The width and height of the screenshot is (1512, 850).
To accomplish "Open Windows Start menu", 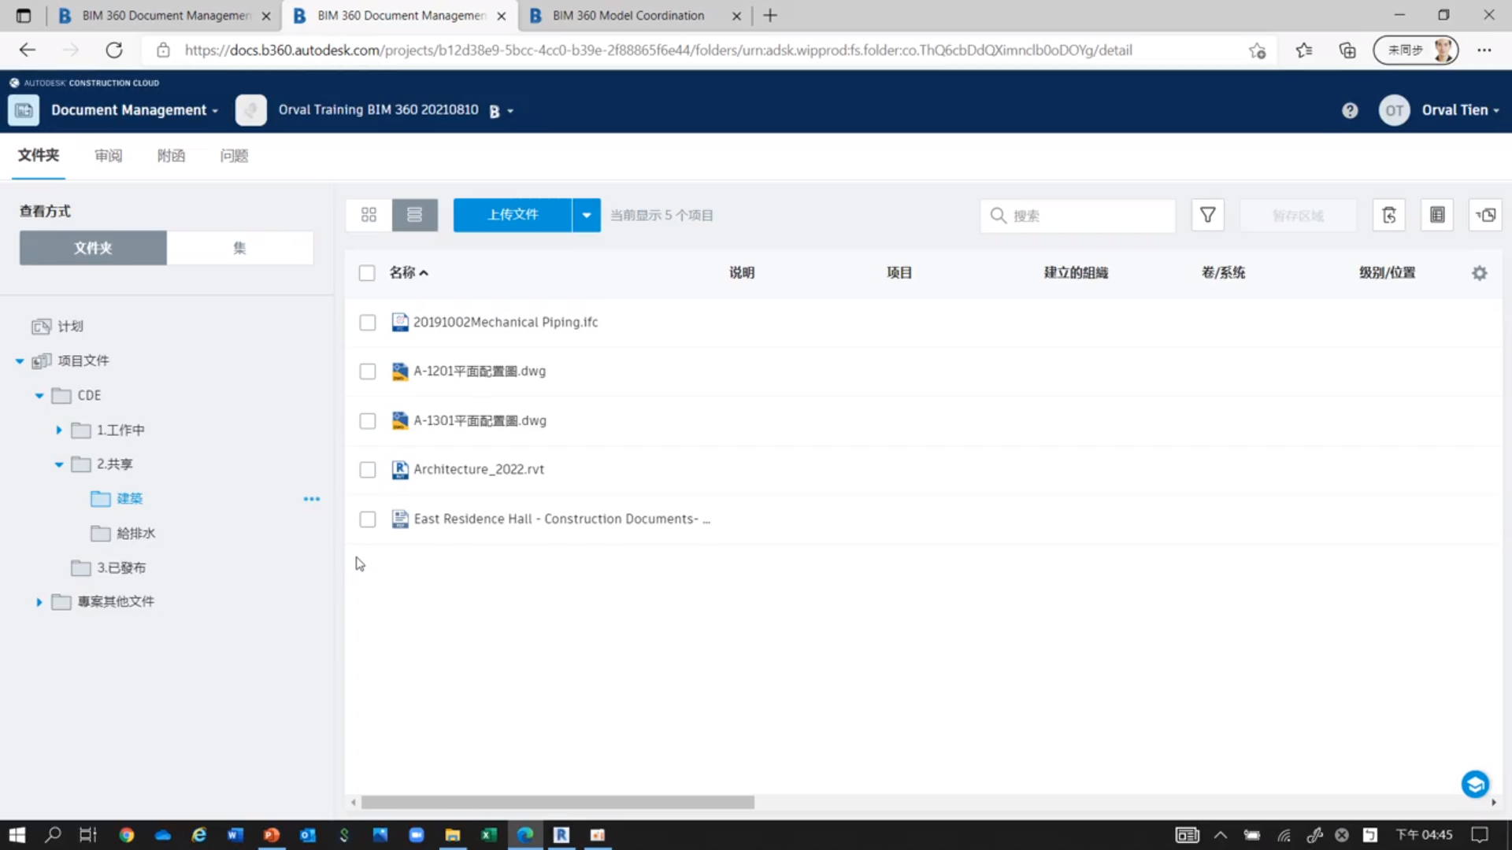I will coord(17,835).
